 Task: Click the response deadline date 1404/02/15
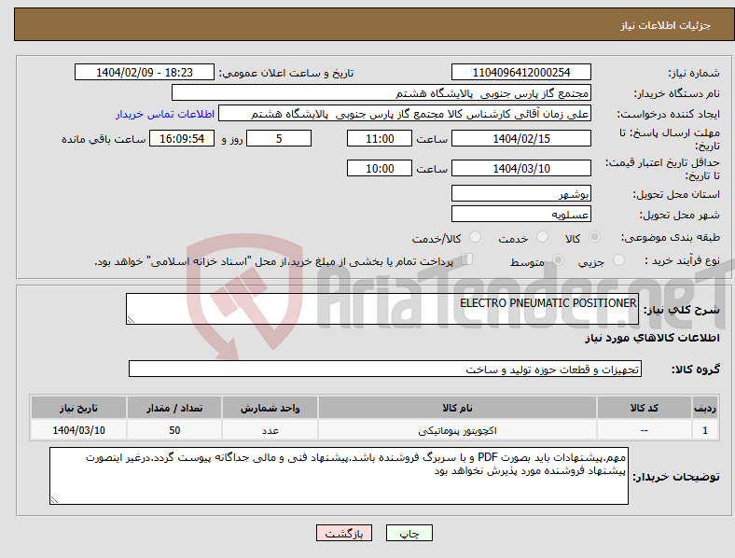coord(520,138)
